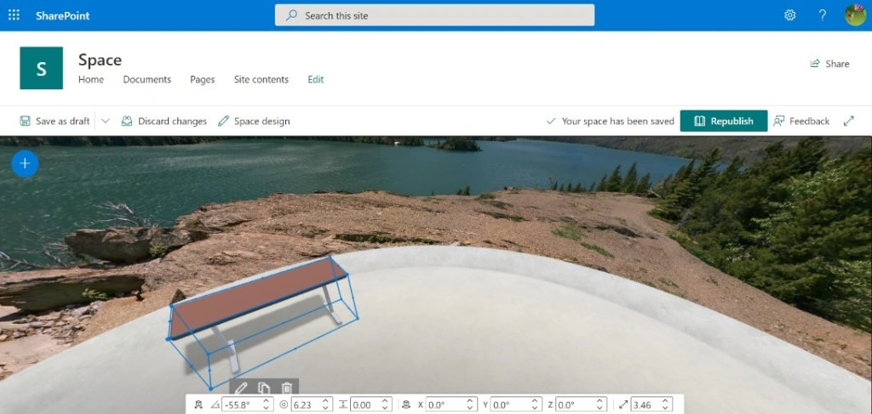Open the help question mark
872x414 pixels.
tap(823, 15)
